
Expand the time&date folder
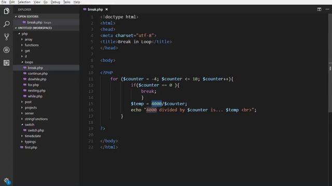point(22,136)
